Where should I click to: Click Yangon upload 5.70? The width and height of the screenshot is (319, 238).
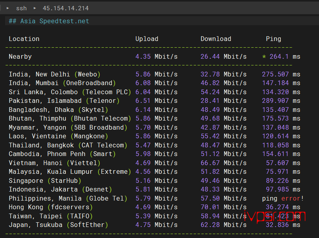[x=143, y=127]
